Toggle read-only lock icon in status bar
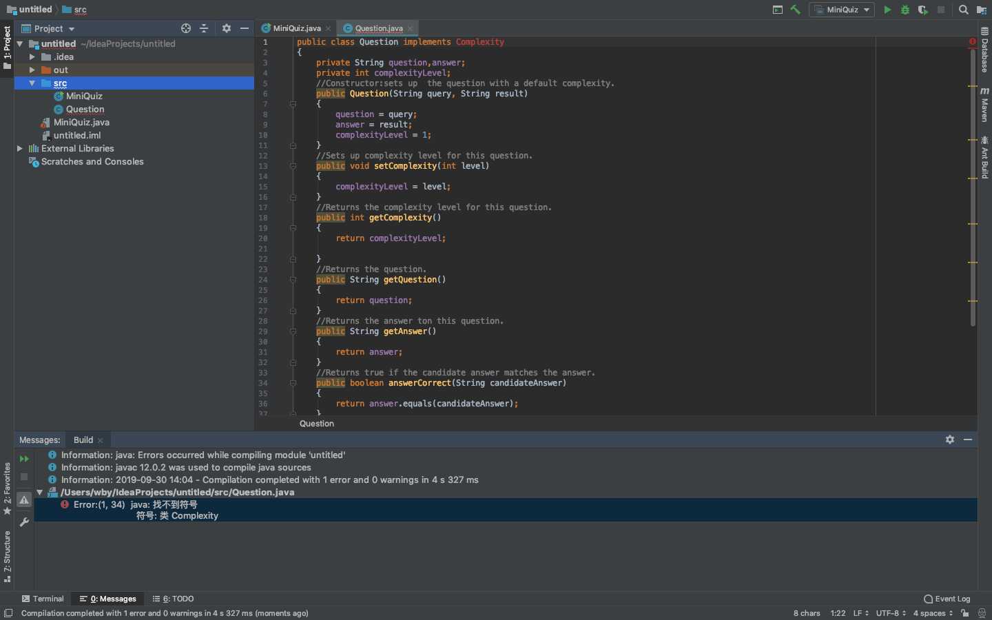The width and height of the screenshot is (992, 620). pos(965,613)
